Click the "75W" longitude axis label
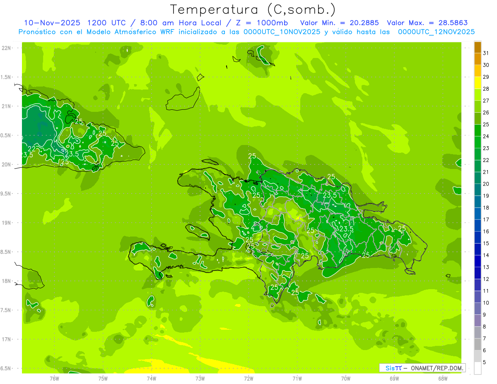The width and height of the screenshot is (497, 384). [103, 378]
